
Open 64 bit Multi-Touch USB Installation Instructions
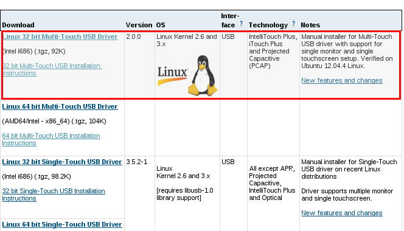[x=51, y=139]
